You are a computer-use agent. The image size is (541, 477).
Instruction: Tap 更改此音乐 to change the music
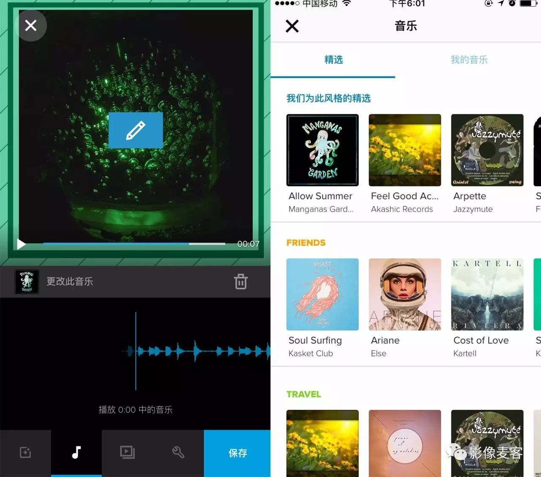[70, 282]
